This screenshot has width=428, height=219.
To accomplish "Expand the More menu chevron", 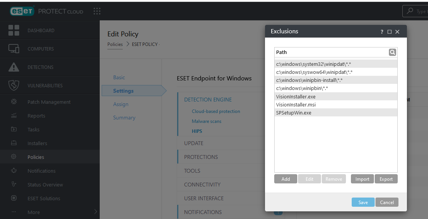I will coord(95,212).
